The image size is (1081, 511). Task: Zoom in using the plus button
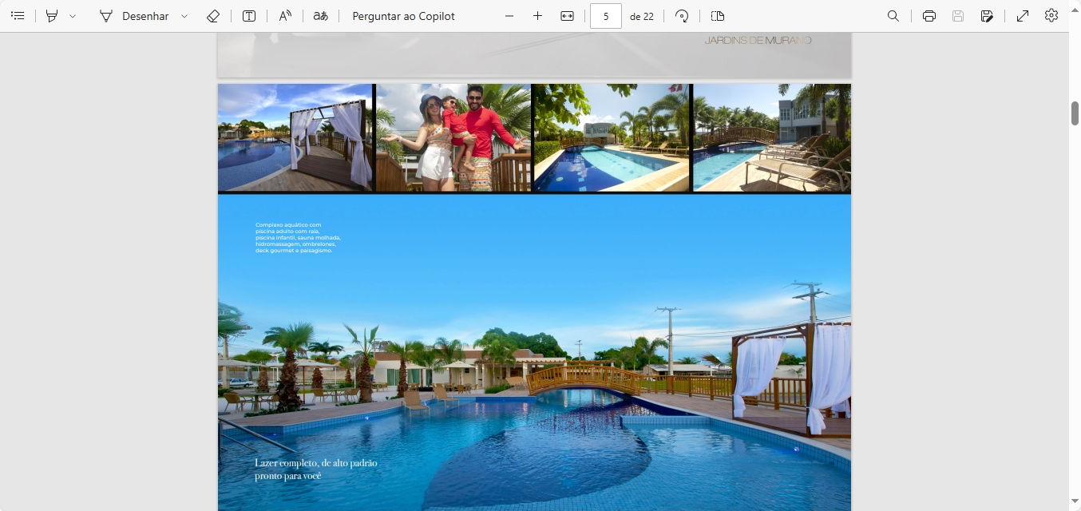coord(537,16)
